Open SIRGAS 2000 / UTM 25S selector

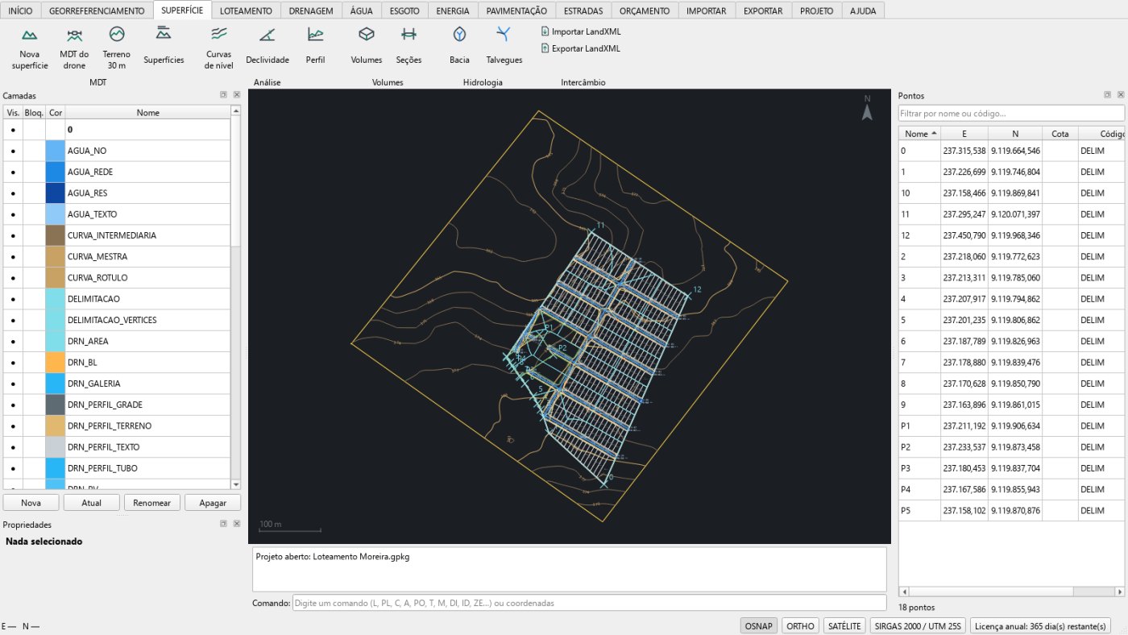tap(918, 625)
